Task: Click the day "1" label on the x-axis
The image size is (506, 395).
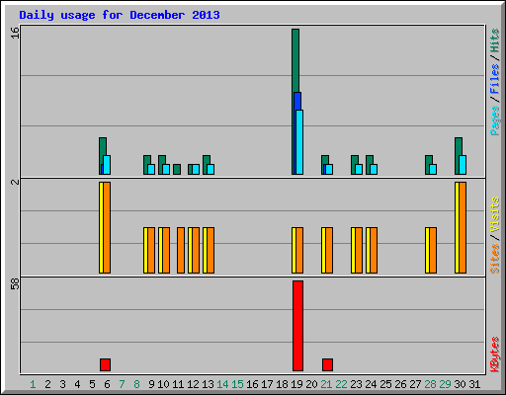Action: 33,384
